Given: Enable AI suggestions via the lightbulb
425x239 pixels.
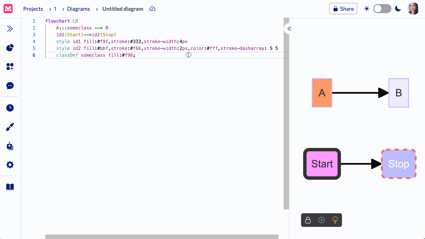Looking at the screenshot, I should tap(335, 220).
